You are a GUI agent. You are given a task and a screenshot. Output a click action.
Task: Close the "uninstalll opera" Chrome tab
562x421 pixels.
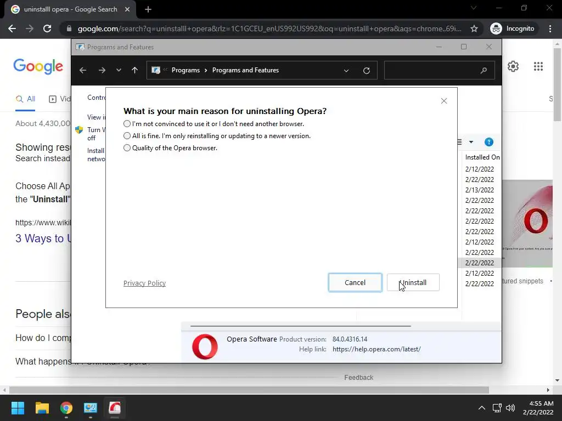(x=127, y=9)
